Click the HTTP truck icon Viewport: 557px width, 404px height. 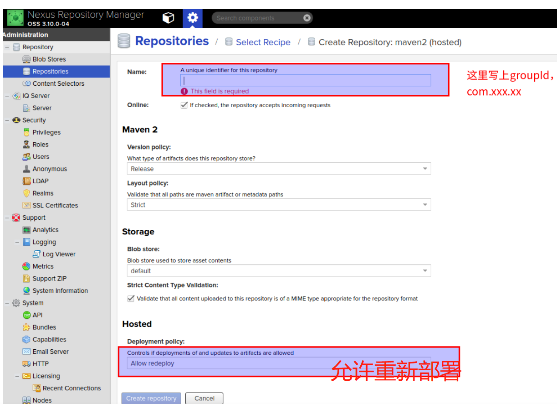click(x=26, y=364)
